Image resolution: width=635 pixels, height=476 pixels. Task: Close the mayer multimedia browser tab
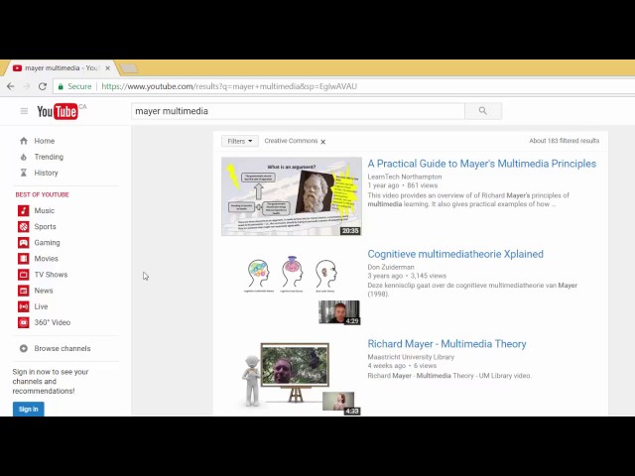pyautogui.click(x=108, y=68)
